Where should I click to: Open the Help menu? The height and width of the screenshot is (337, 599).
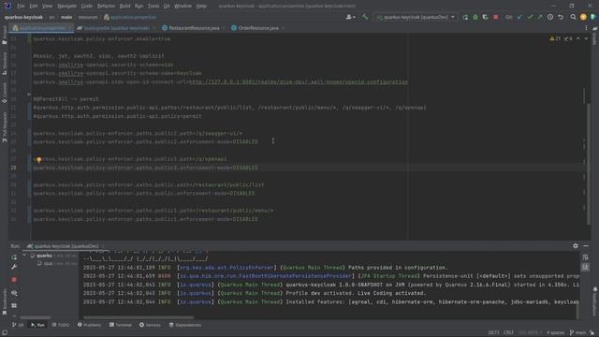[201, 6]
